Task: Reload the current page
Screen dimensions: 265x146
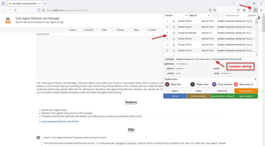Action: click(15, 10)
